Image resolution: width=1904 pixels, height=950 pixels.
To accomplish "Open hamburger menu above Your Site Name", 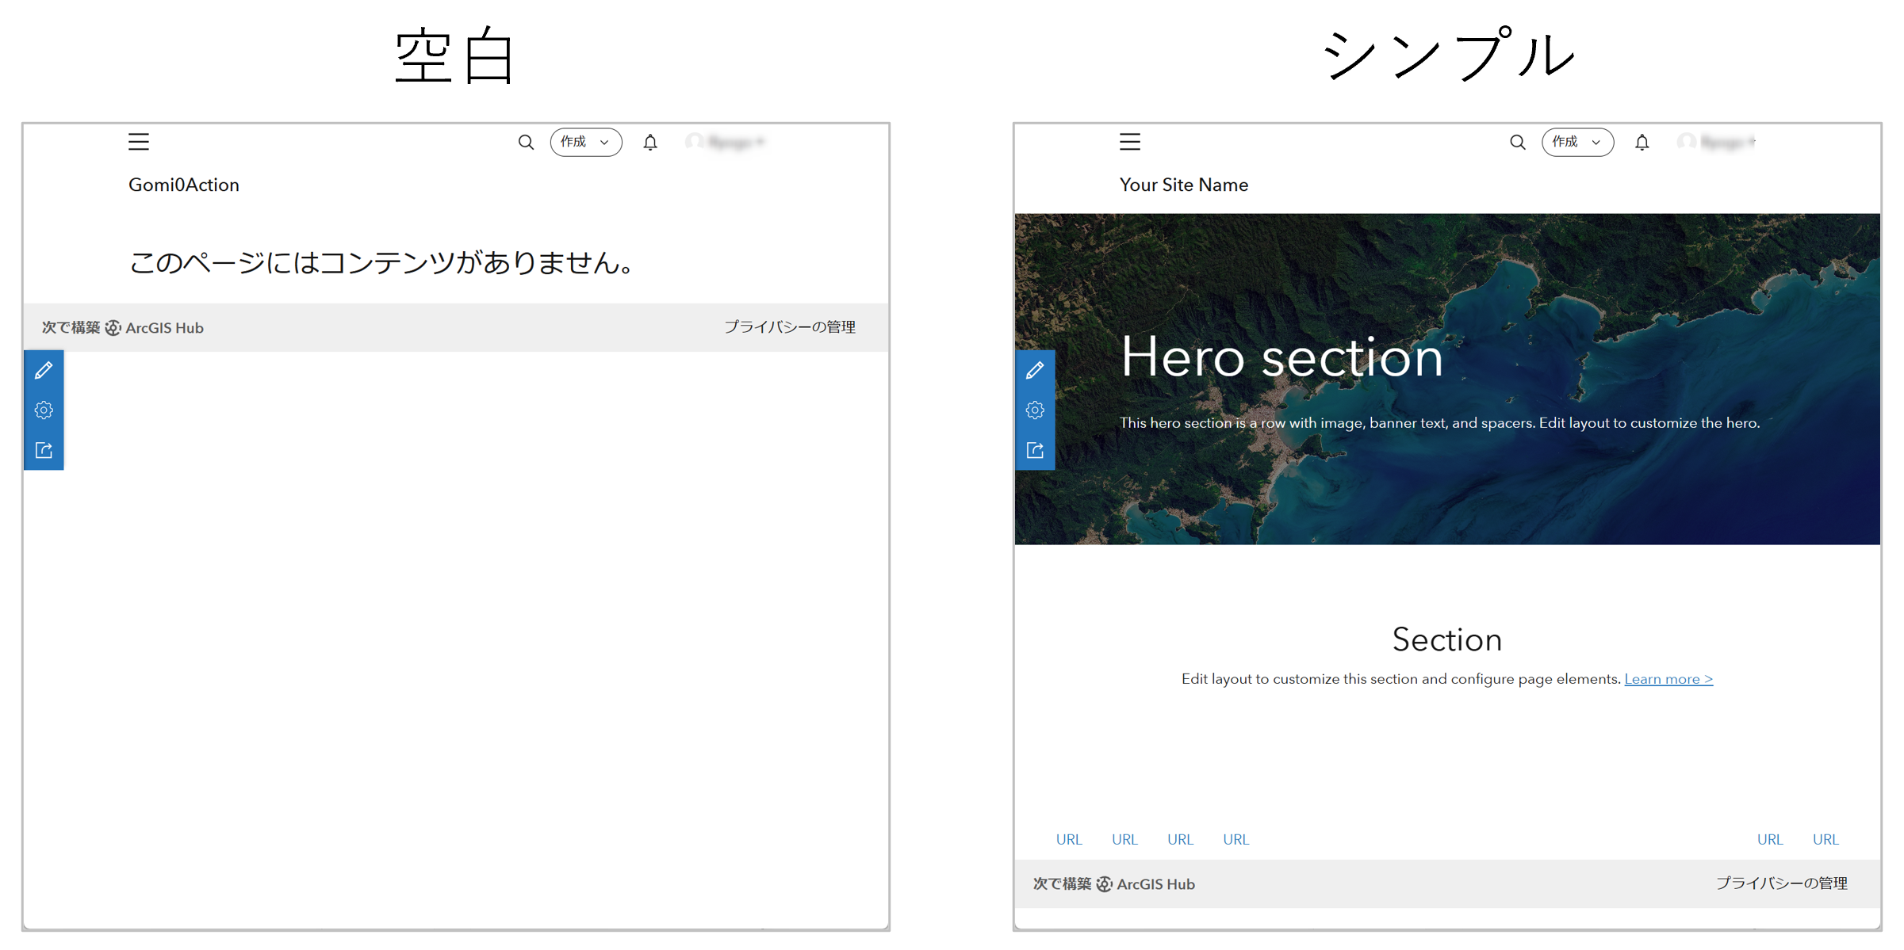I will coord(1130,142).
